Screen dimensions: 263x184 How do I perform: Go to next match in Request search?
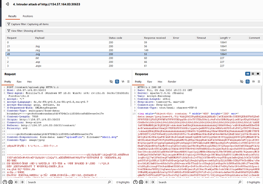click(x=22, y=182)
